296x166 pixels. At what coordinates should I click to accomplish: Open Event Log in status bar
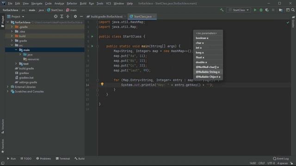[x=281, y=159]
